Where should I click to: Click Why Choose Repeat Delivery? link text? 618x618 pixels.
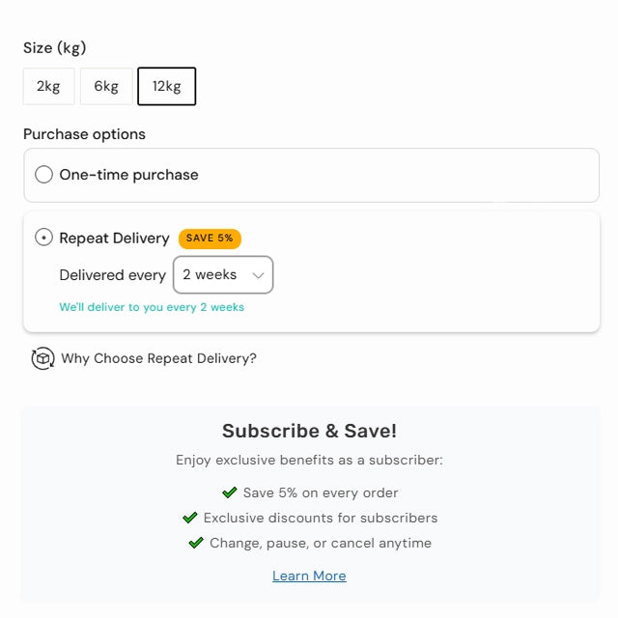(x=158, y=358)
